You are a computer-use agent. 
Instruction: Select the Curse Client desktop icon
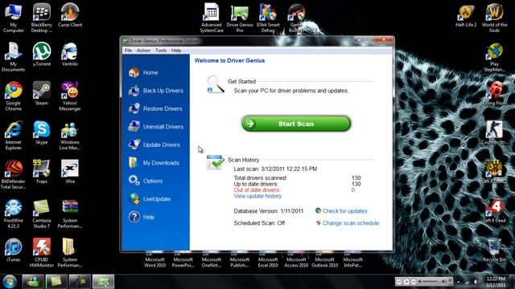70,15
